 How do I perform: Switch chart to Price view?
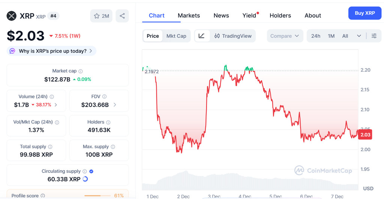pyautogui.click(x=153, y=36)
